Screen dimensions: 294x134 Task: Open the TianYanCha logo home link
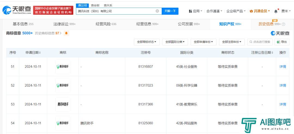17,10
